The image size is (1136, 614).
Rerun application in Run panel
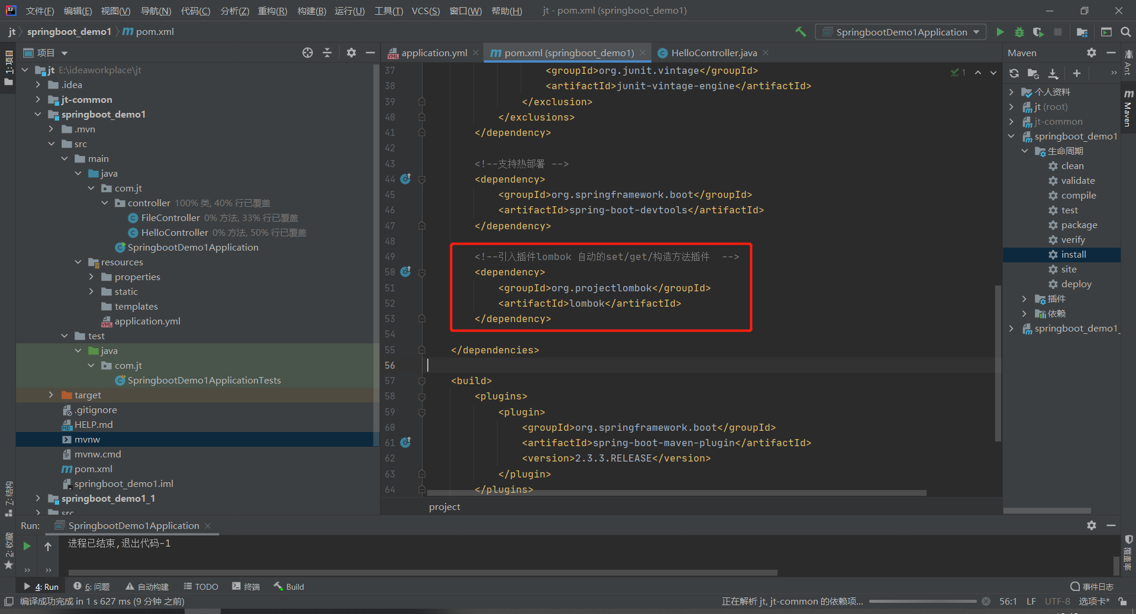coord(27,546)
